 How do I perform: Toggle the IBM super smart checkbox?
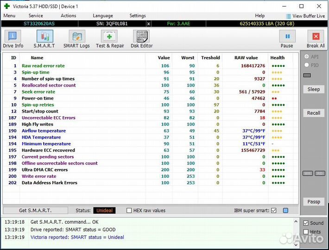click(x=273, y=210)
